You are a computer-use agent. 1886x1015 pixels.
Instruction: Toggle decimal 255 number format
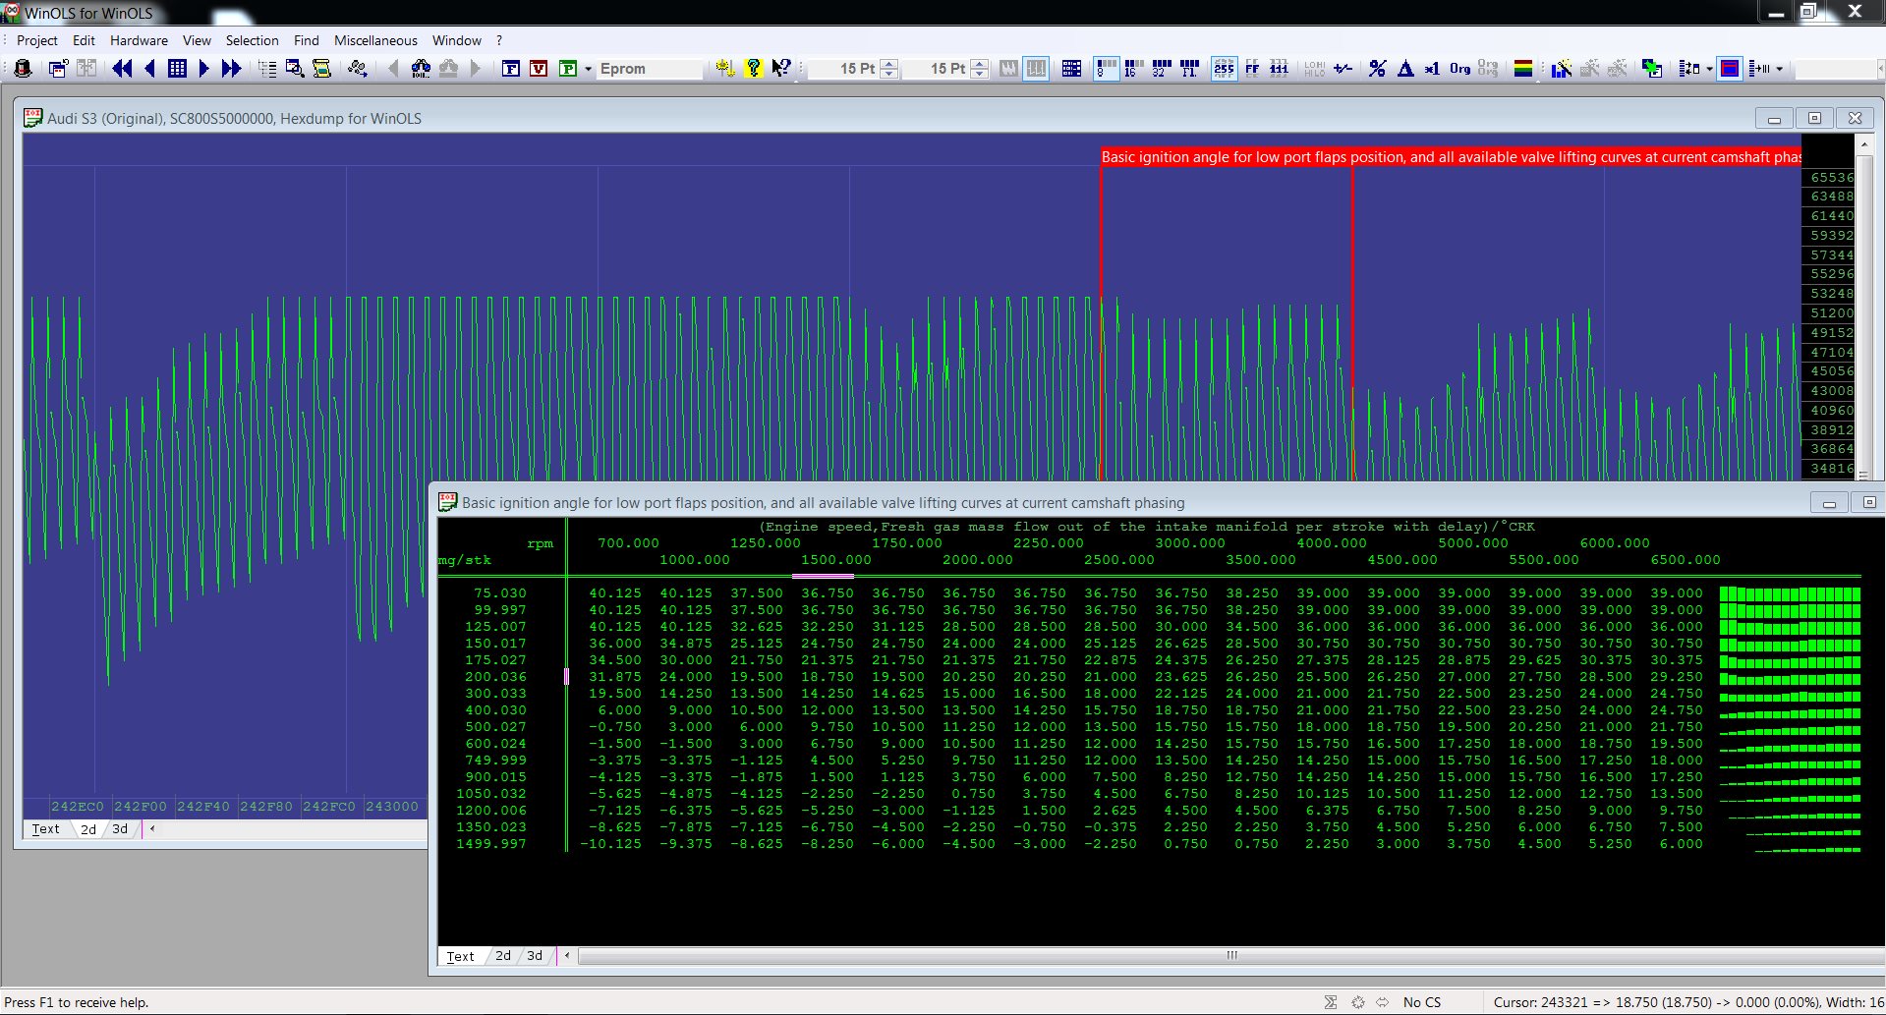coord(1224,68)
